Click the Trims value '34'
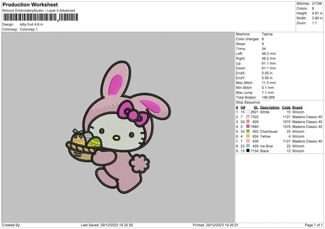Viewport: 325px width, 229px height. click(x=264, y=49)
